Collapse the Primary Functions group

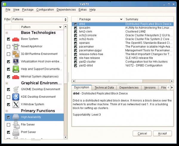click(7, 111)
